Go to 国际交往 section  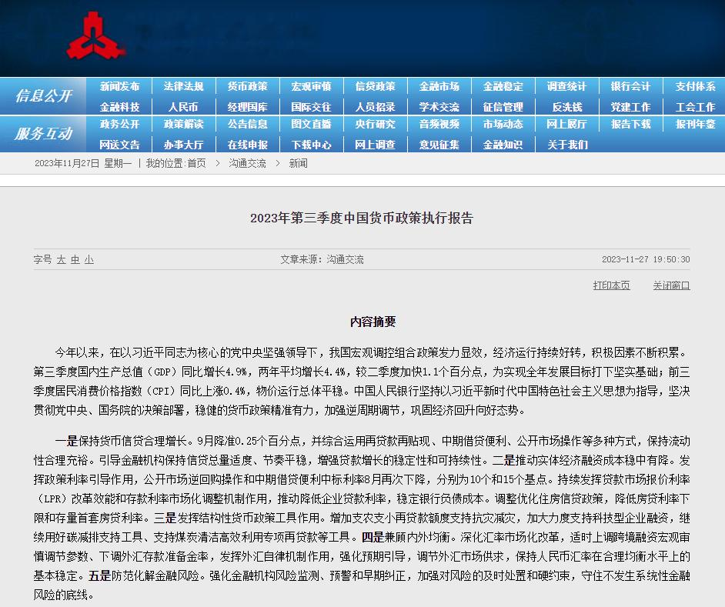(x=311, y=107)
